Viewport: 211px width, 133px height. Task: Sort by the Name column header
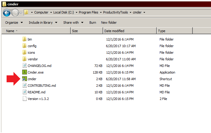coord(36,31)
